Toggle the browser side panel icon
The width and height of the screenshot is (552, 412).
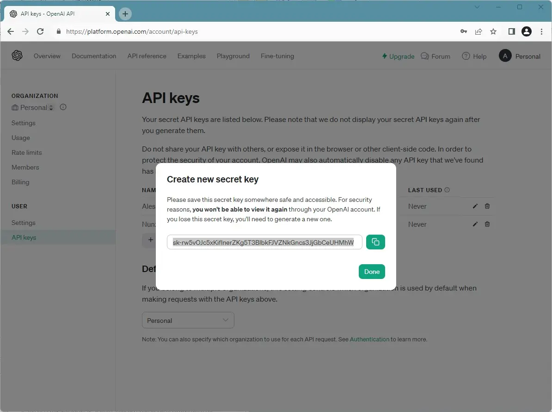511,31
